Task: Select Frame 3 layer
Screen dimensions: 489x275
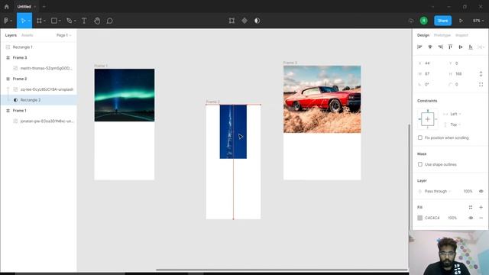Action: click(38, 58)
